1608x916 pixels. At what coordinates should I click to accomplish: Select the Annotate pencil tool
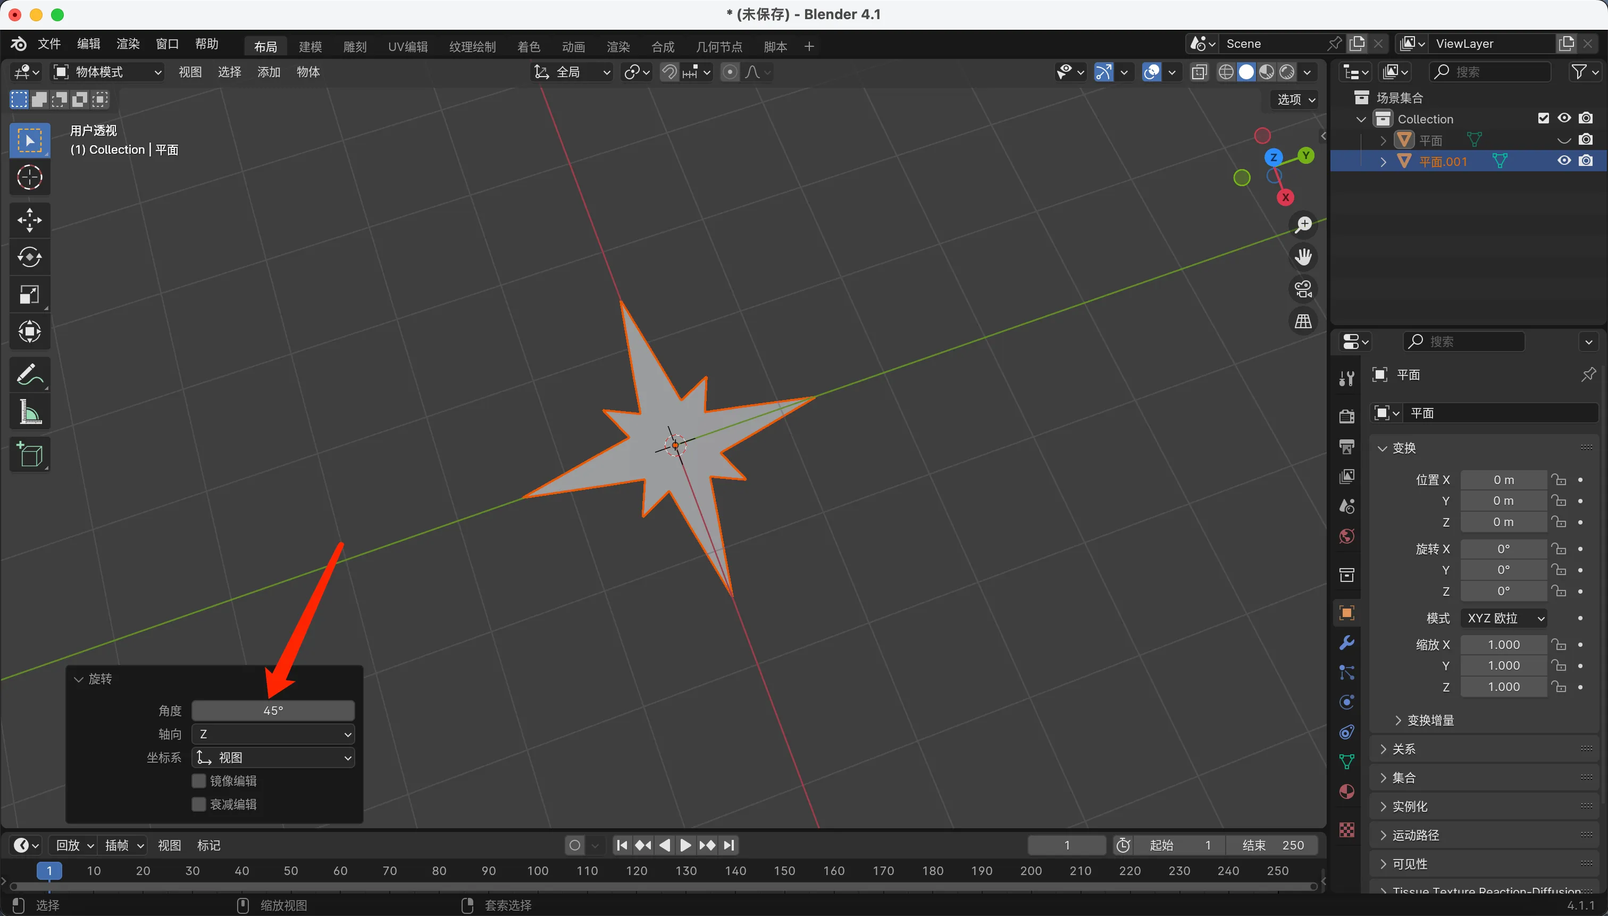pos(30,375)
